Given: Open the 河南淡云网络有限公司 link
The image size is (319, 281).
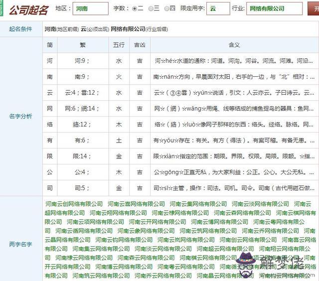Looking at the screenshot, I should click(163, 249).
